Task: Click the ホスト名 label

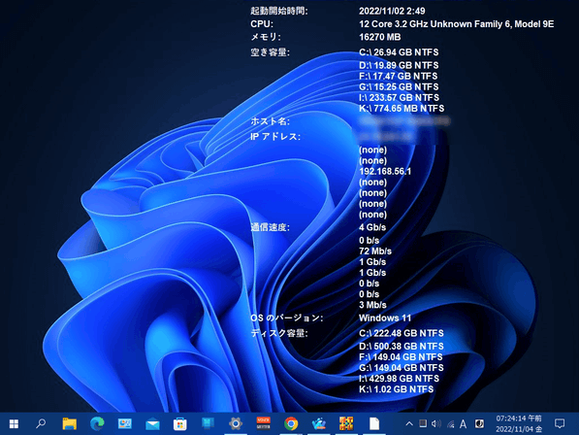Action: coord(270,121)
